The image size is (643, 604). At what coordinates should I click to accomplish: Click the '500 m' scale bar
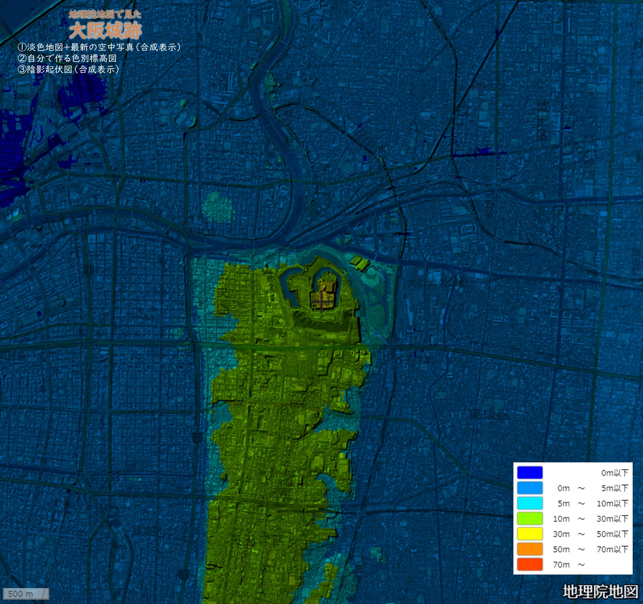(26, 594)
